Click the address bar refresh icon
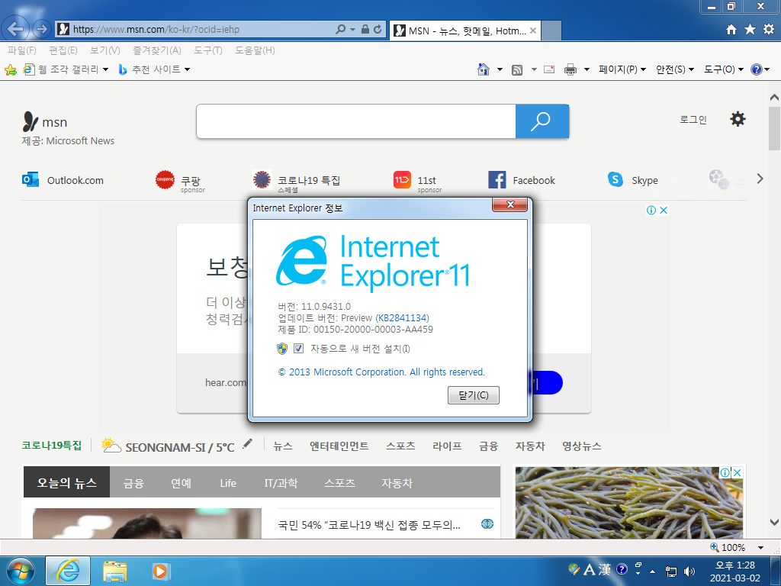The height and width of the screenshot is (586, 781). pos(378,30)
